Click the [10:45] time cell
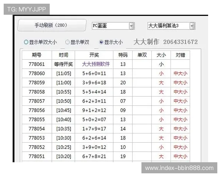The width and height of the screenshot is (221, 177). pos(63,110)
